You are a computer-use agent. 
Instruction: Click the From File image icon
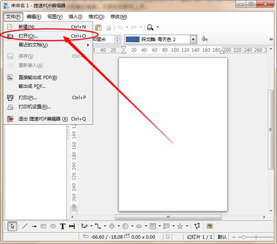209,226
